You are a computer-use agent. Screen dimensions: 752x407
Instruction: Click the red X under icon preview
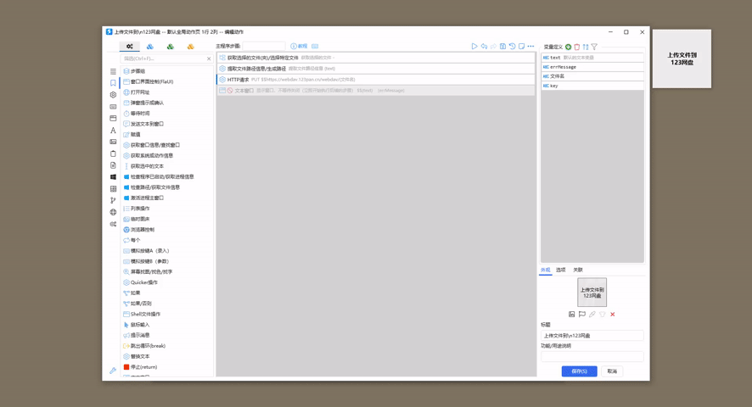click(613, 315)
